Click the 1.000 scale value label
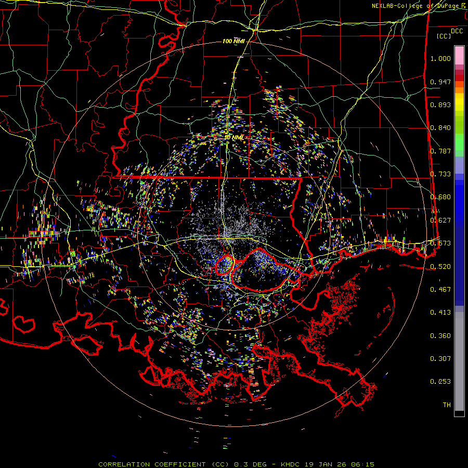Screen dimensions: 468x468 [440, 59]
